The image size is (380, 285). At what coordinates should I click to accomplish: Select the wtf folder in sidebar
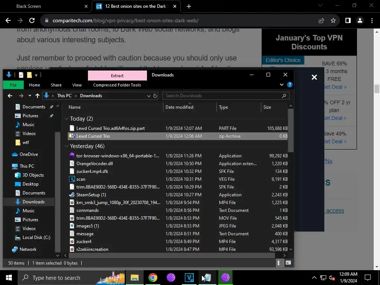pos(26,142)
